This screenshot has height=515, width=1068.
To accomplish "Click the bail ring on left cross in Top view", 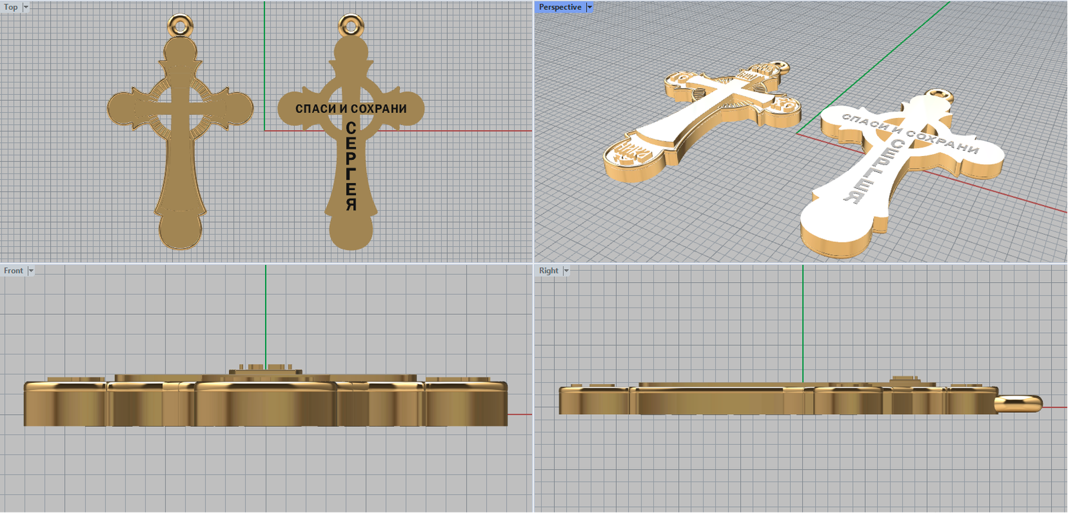I will [180, 26].
